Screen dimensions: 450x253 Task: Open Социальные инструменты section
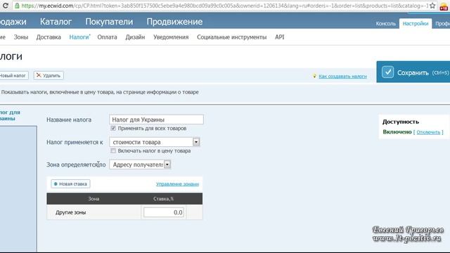(231, 37)
